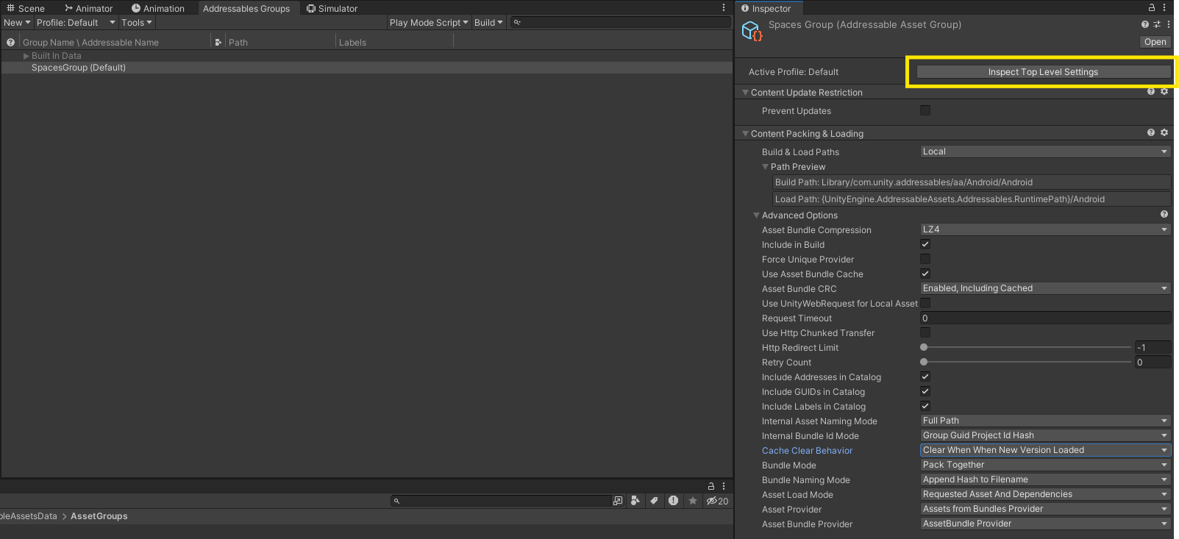This screenshot has height=539, width=1179.
Task: Click help icon beside Advanced Options
Action: click(x=1164, y=215)
